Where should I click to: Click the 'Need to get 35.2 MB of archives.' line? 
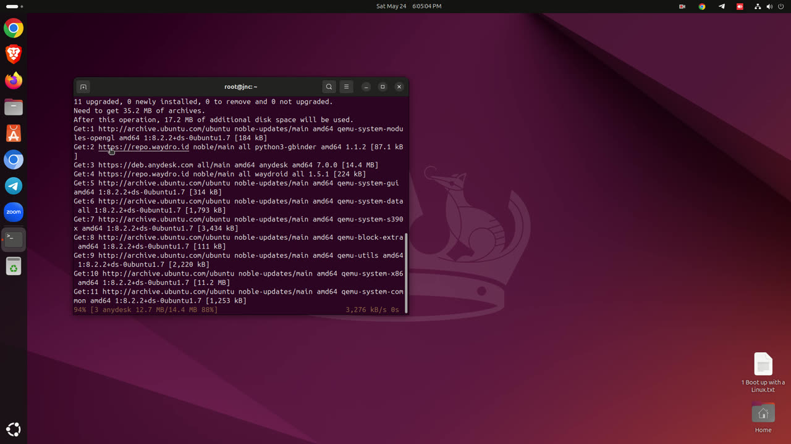[x=140, y=111]
